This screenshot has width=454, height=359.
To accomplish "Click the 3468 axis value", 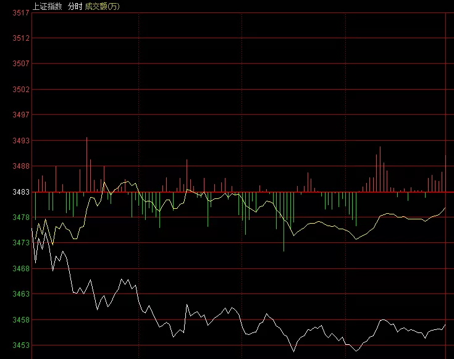I will click(x=21, y=269).
